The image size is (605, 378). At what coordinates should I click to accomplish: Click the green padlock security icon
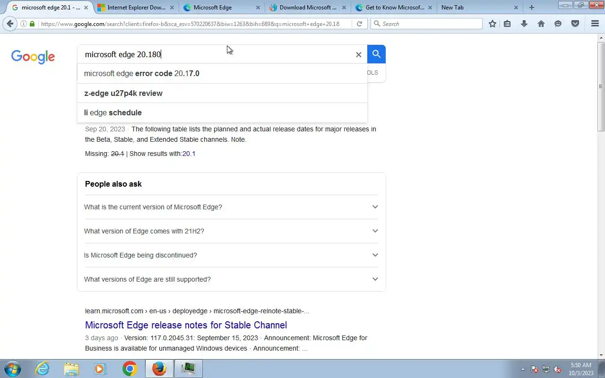point(32,24)
